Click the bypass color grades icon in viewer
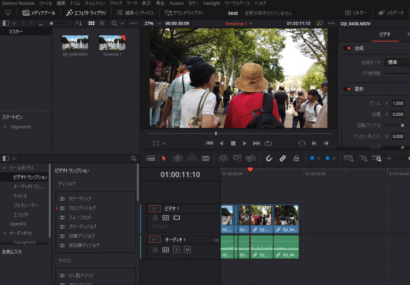Screen dimensions: 410x285 [x=320, y=23]
